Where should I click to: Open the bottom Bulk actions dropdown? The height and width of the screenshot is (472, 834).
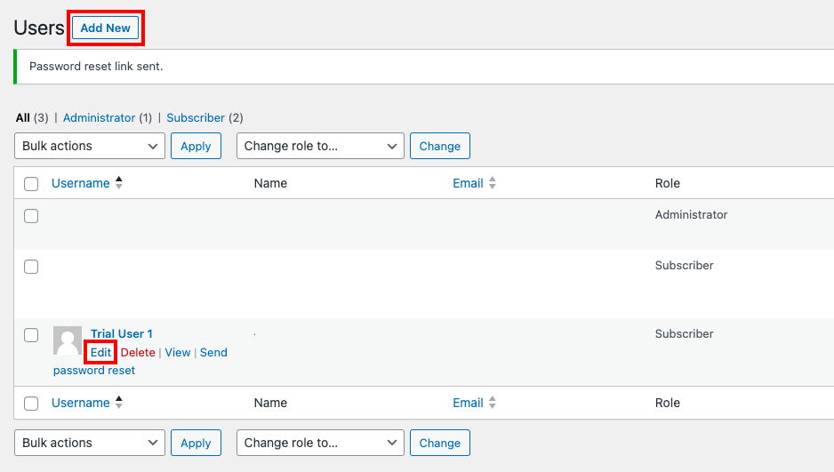(x=90, y=443)
